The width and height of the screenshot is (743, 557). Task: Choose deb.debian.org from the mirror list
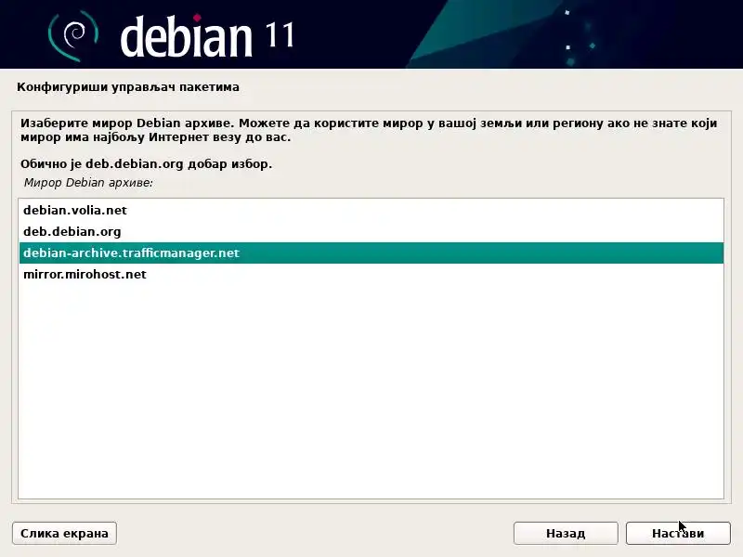pyautogui.click(x=371, y=231)
